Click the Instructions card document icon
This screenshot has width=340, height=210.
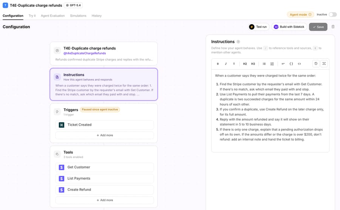57,77
